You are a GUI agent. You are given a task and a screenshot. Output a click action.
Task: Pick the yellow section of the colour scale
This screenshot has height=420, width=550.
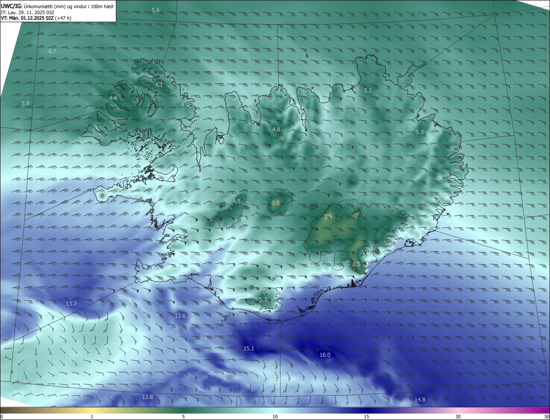click(92, 411)
